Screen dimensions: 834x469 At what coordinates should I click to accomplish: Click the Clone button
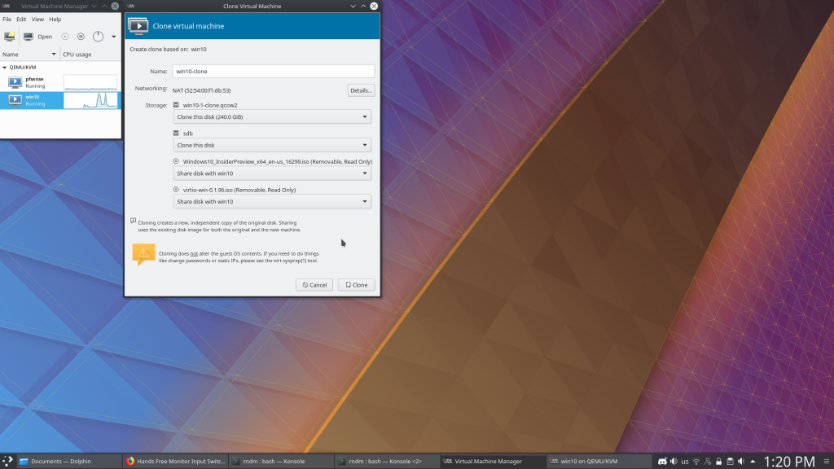pos(356,285)
